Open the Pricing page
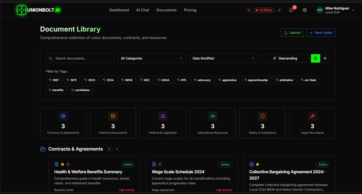 pos(190,10)
